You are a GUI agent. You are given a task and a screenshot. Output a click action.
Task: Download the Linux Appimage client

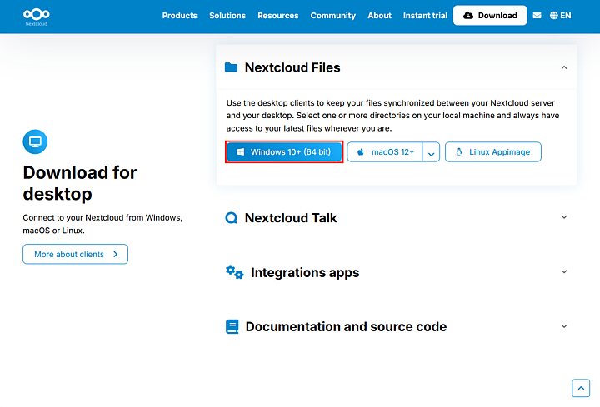click(x=493, y=152)
